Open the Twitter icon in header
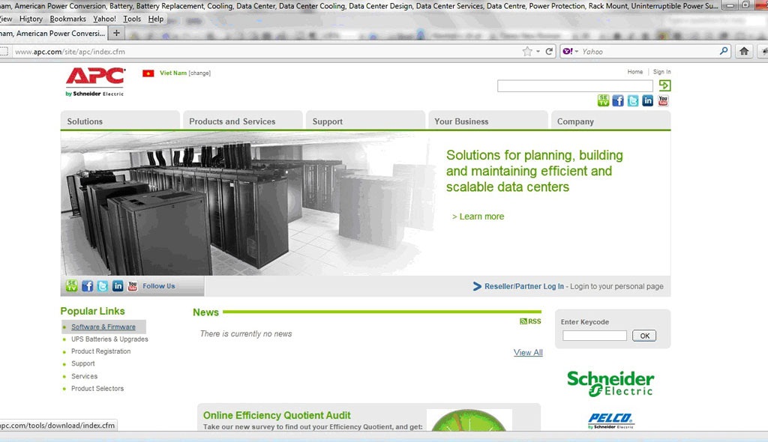Viewport: 768px width, 442px height. (633, 101)
